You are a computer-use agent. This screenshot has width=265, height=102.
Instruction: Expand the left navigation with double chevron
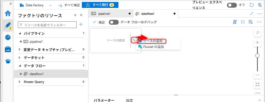[x=11, y=4]
